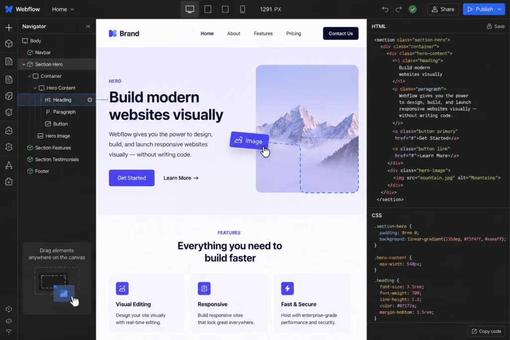510x340 pixels.
Task: Click the Visual Editing card icon
Action: point(122,288)
